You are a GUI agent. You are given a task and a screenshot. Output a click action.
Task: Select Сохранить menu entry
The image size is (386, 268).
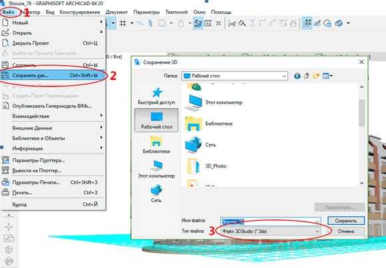pos(53,65)
